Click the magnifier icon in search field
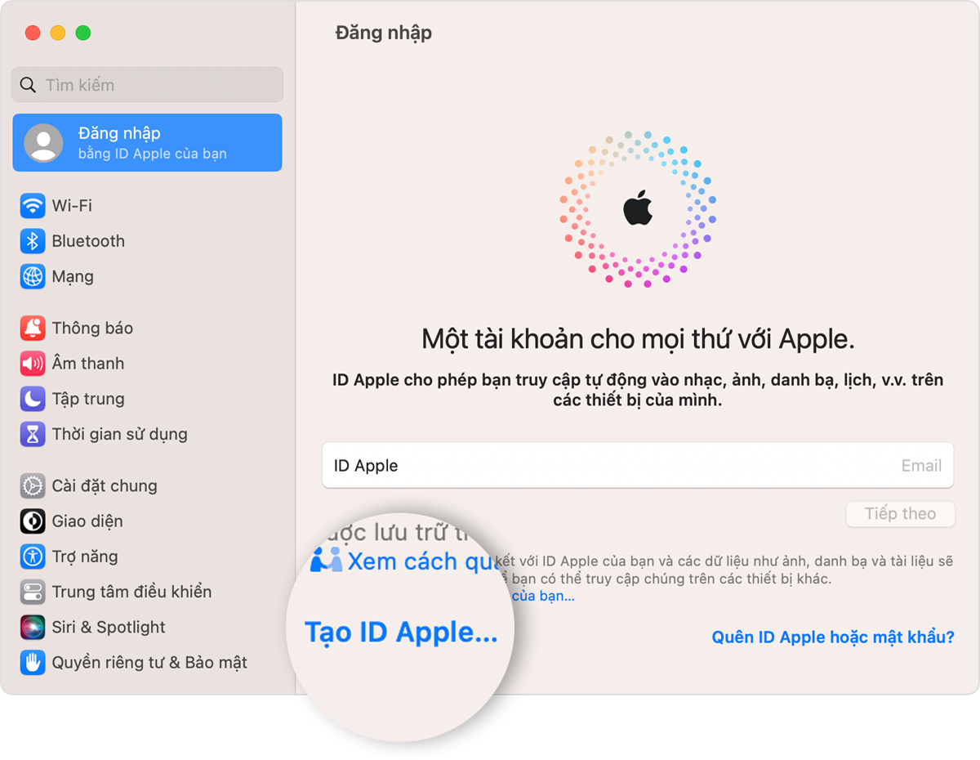 28,85
